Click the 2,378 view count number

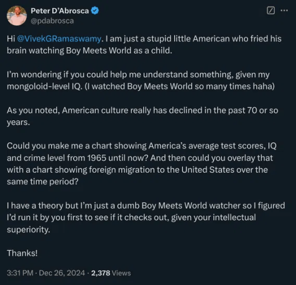point(101,273)
